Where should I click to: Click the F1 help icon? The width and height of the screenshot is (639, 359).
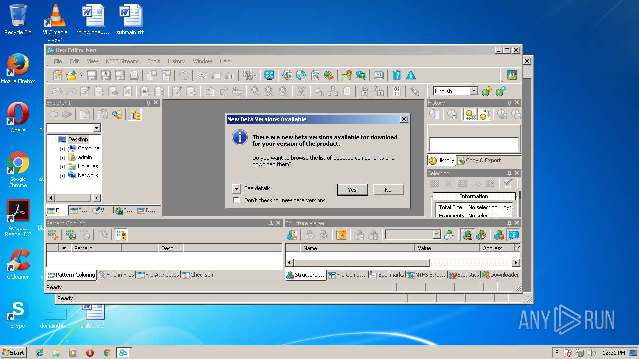coord(379,76)
